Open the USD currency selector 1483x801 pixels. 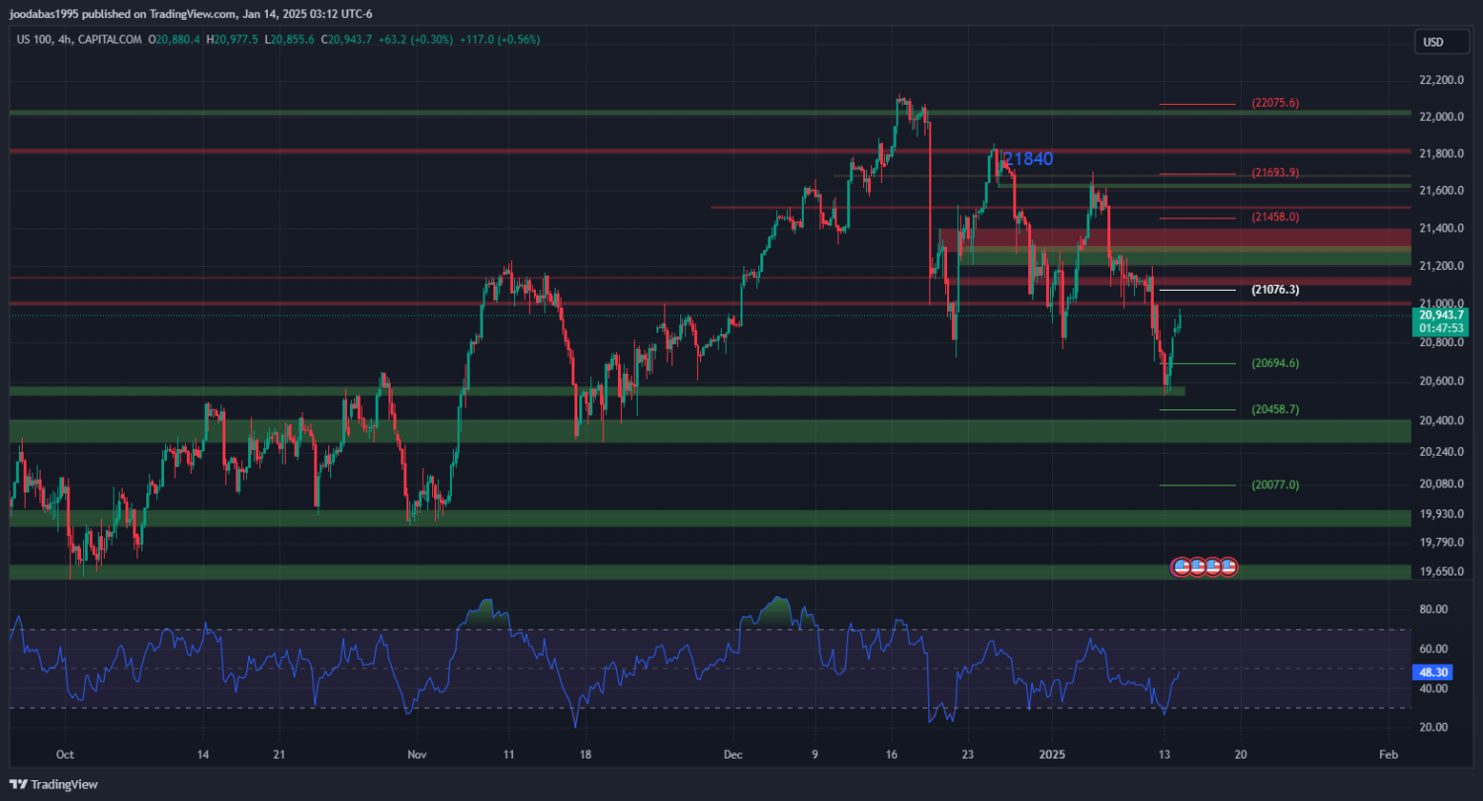[x=1432, y=42]
